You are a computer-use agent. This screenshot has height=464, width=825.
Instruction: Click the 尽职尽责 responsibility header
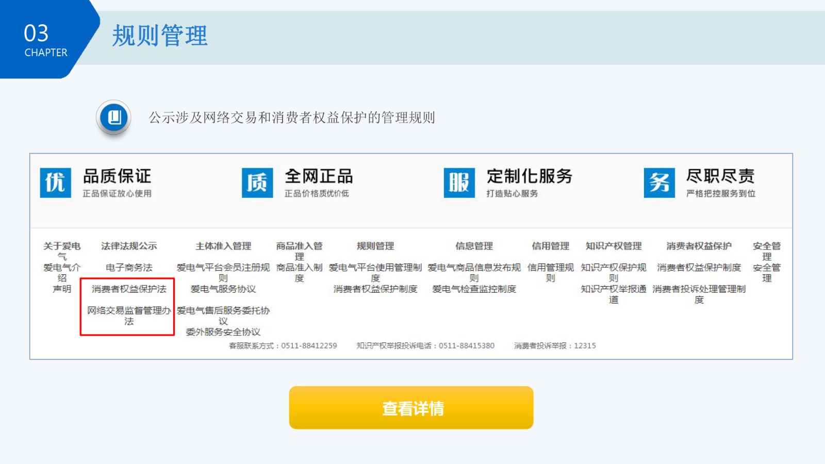click(x=721, y=176)
